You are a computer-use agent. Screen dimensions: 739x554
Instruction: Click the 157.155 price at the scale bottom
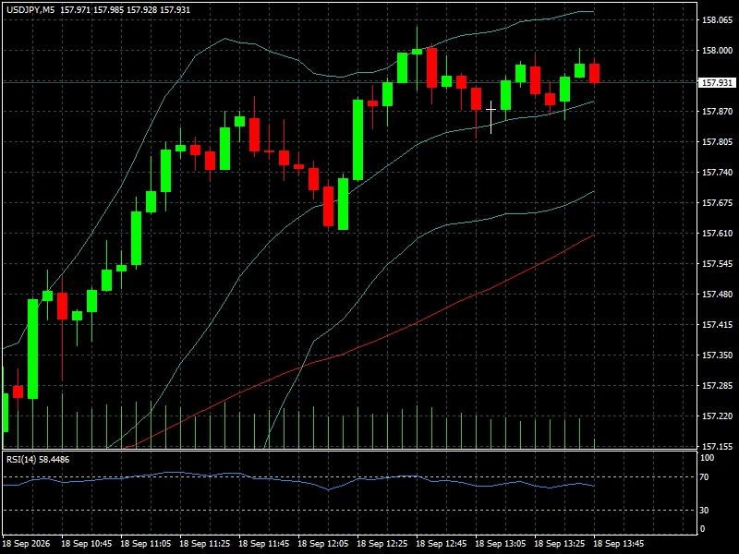pyautogui.click(x=718, y=446)
